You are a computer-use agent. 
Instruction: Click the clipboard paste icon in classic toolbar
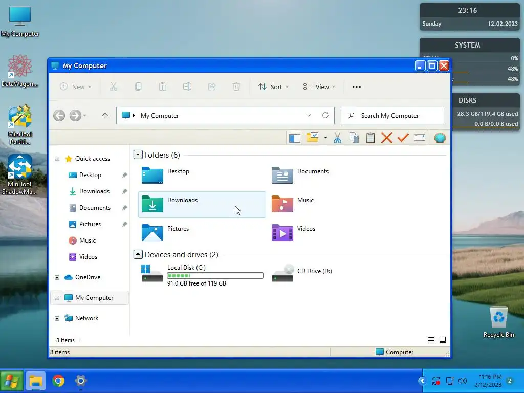coord(370,138)
